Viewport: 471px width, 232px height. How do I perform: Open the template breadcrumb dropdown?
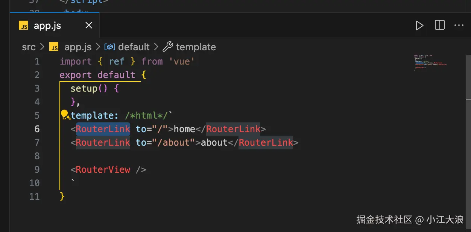[x=196, y=47]
